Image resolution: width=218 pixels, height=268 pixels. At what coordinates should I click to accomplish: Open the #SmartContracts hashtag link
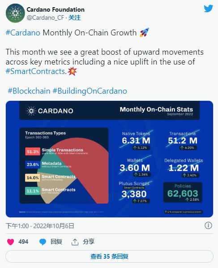click(x=36, y=71)
